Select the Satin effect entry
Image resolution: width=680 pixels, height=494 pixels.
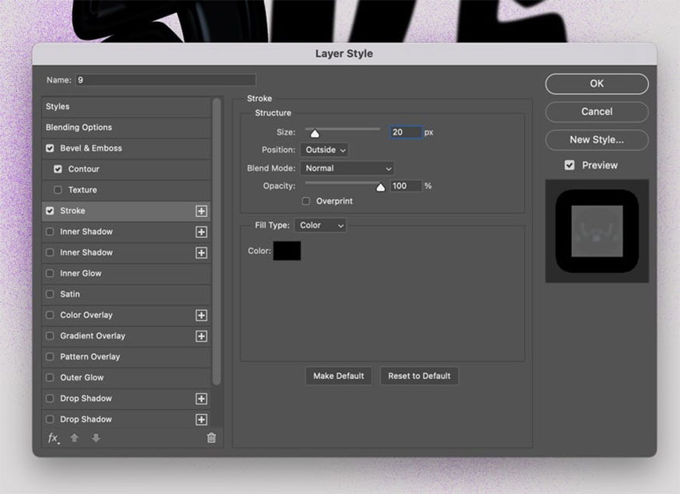(70, 294)
